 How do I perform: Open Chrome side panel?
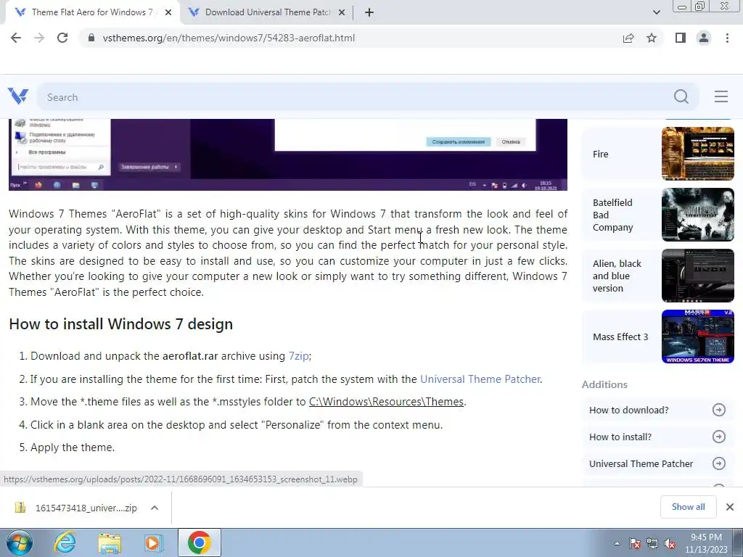click(x=681, y=38)
